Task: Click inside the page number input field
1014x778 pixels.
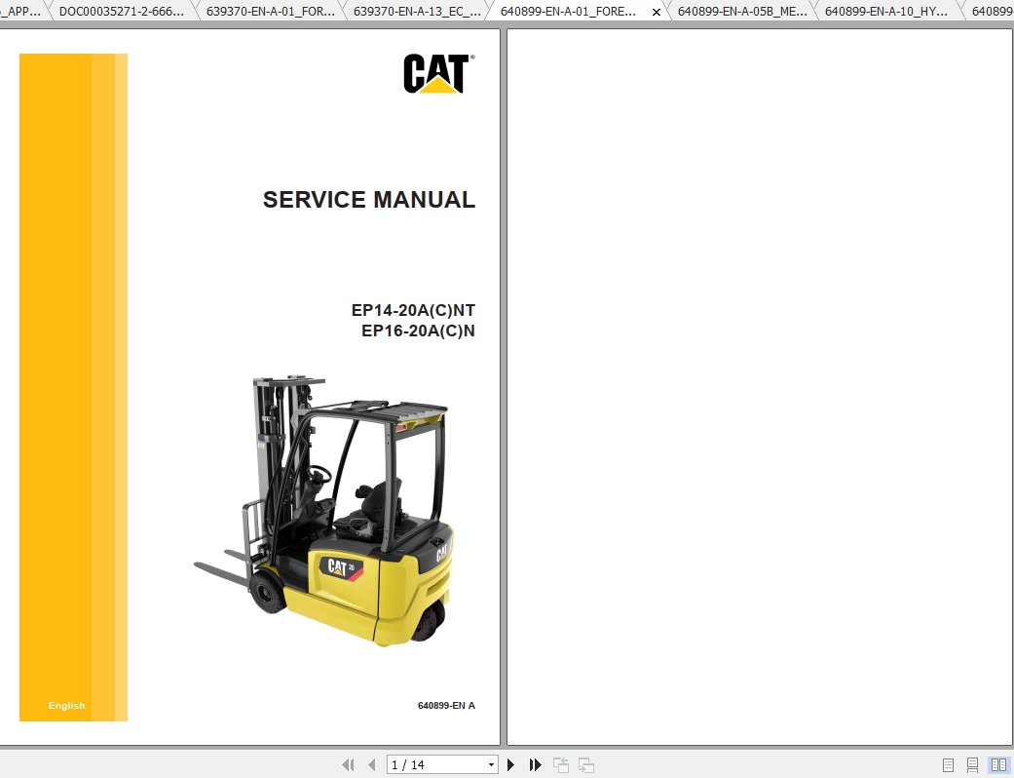Action: (429, 764)
